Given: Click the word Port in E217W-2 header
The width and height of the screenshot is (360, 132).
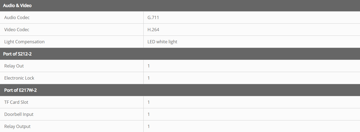Looking at the screenshot, I should pyautogui.click(x=8, y=90).
